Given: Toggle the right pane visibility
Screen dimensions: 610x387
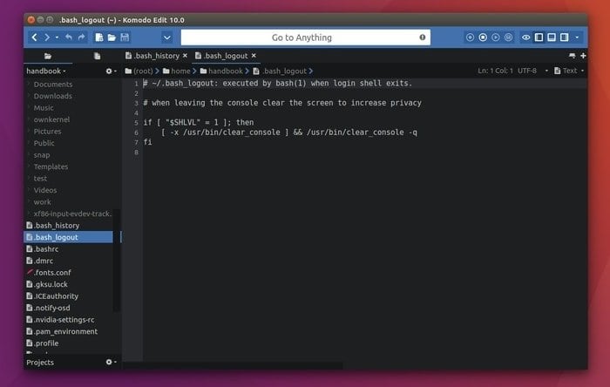Looking at the screenshot, I should click(564, 37).
